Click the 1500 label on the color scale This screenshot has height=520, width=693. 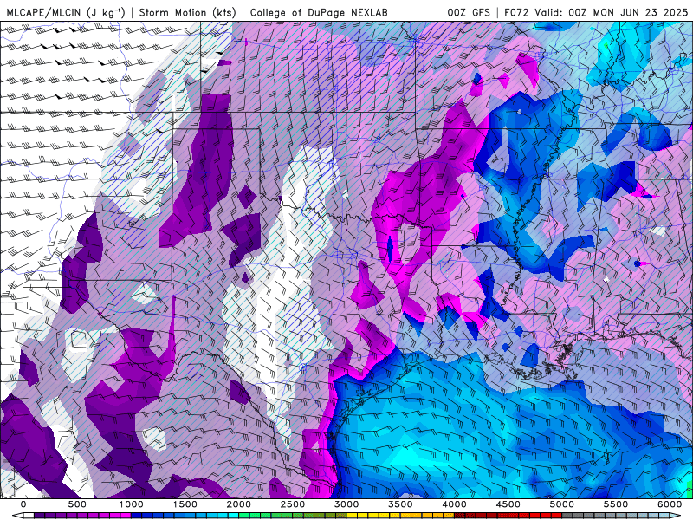pyautogui.click(x=185, y=504)
